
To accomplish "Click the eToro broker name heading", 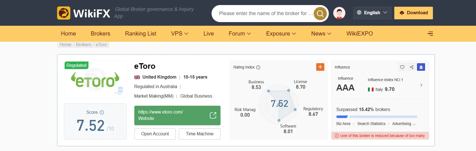I will (x=145, y=66).
